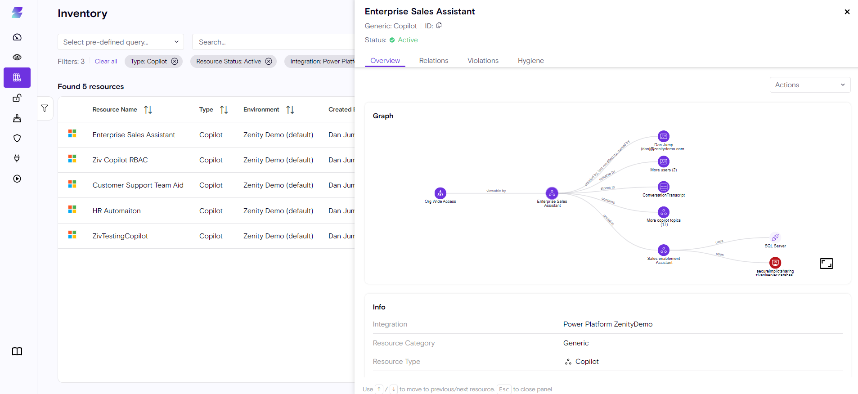Open the table filter funnel icon
The width and height of the screenshot is (858, 394).
click(45, 108)
